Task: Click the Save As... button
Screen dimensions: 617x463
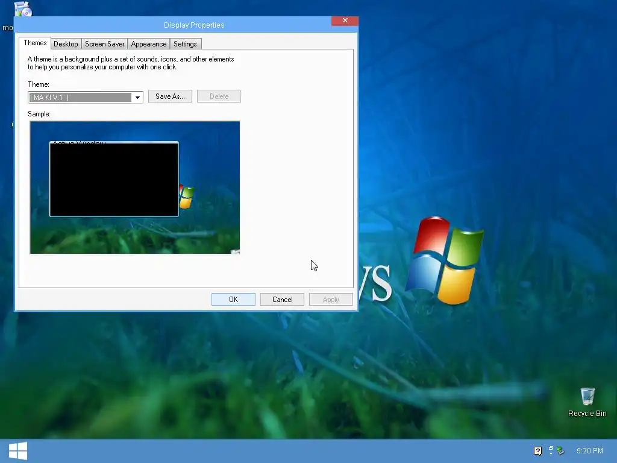Action: 170,96
